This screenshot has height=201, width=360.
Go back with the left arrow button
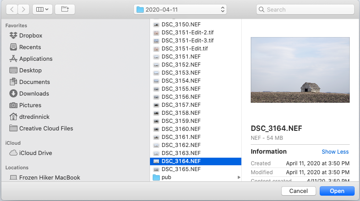[x=12, y=9]
